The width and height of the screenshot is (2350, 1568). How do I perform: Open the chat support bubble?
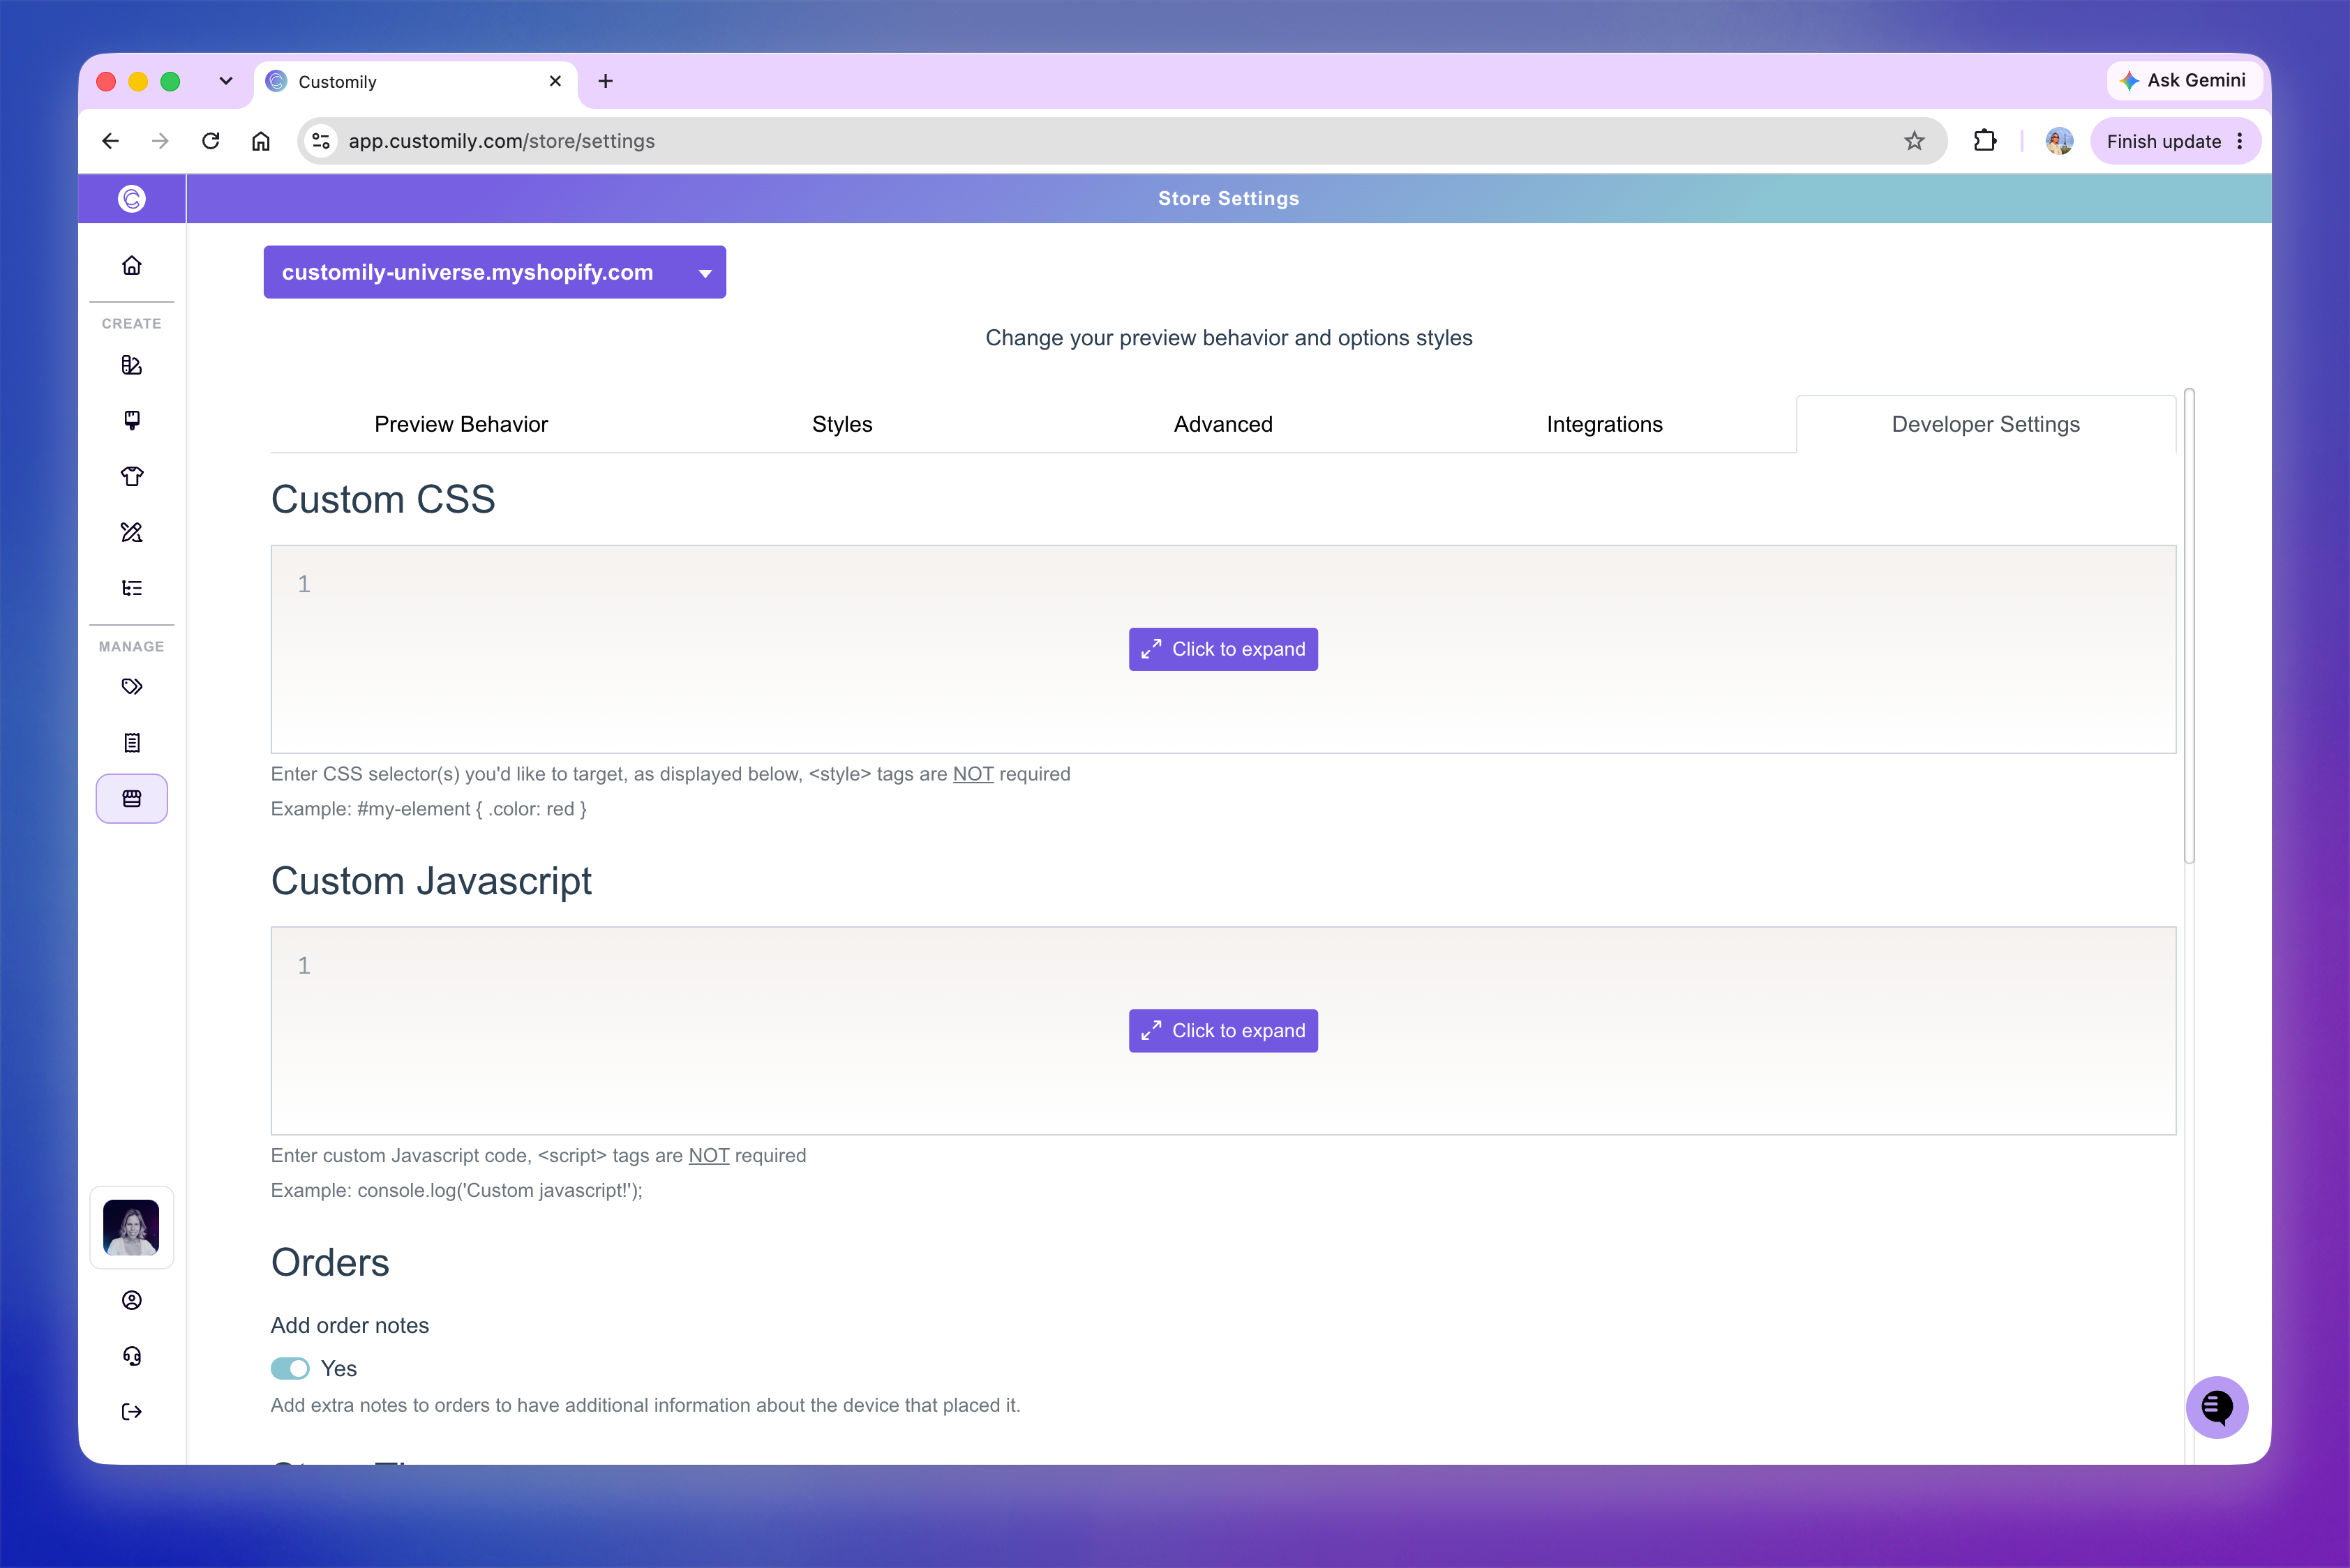click(2217, 1407)
